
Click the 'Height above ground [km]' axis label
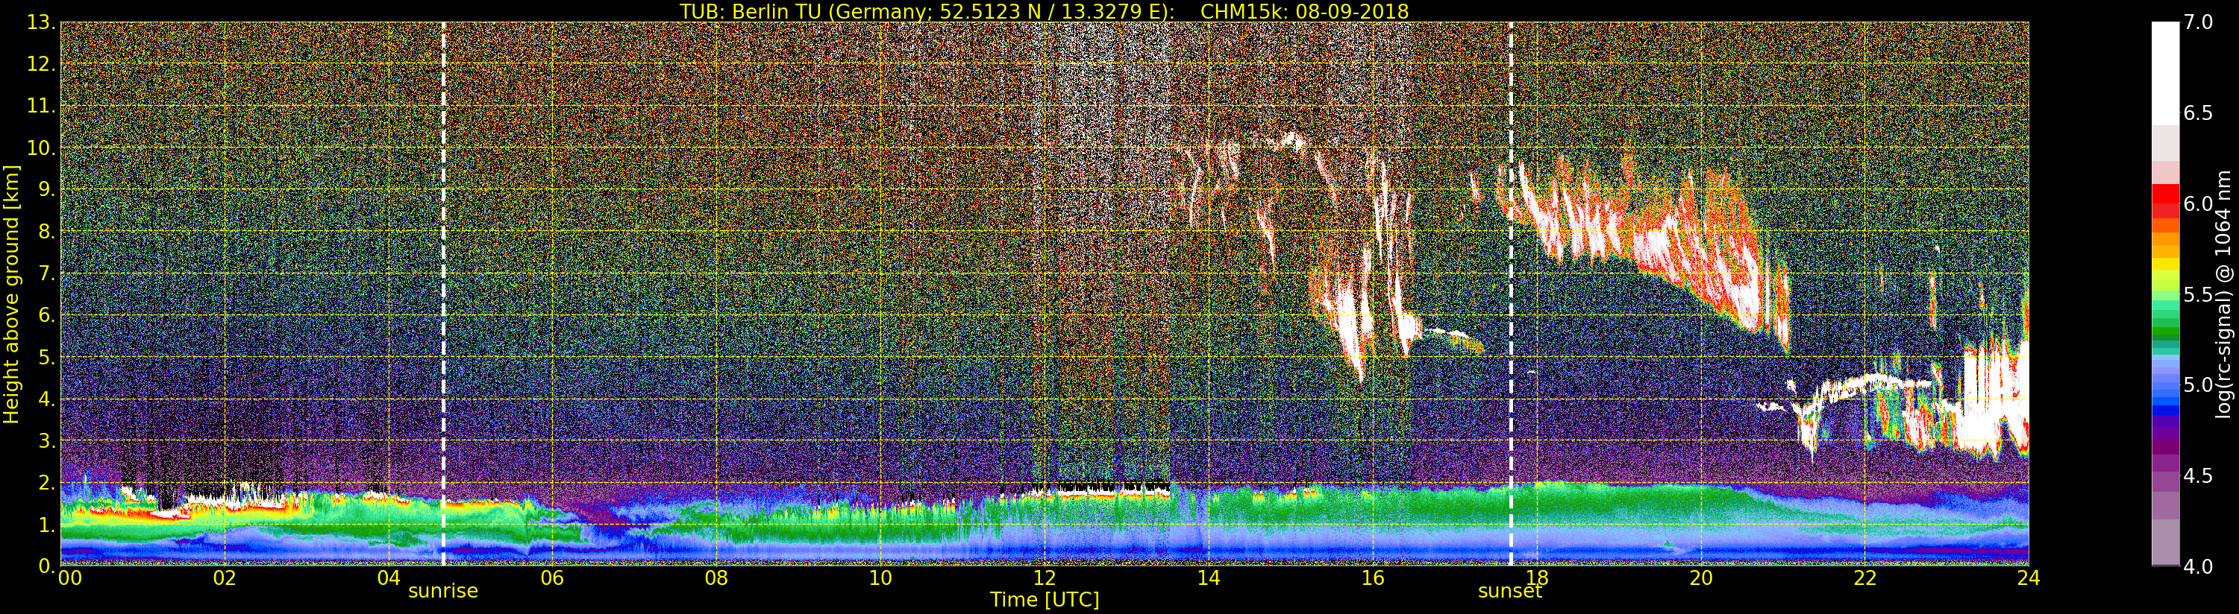click(x=11, y=294)
